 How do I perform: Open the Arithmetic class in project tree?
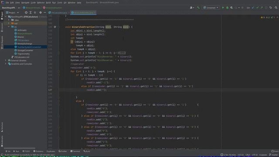pyautogui.click(x=22, y=30)
